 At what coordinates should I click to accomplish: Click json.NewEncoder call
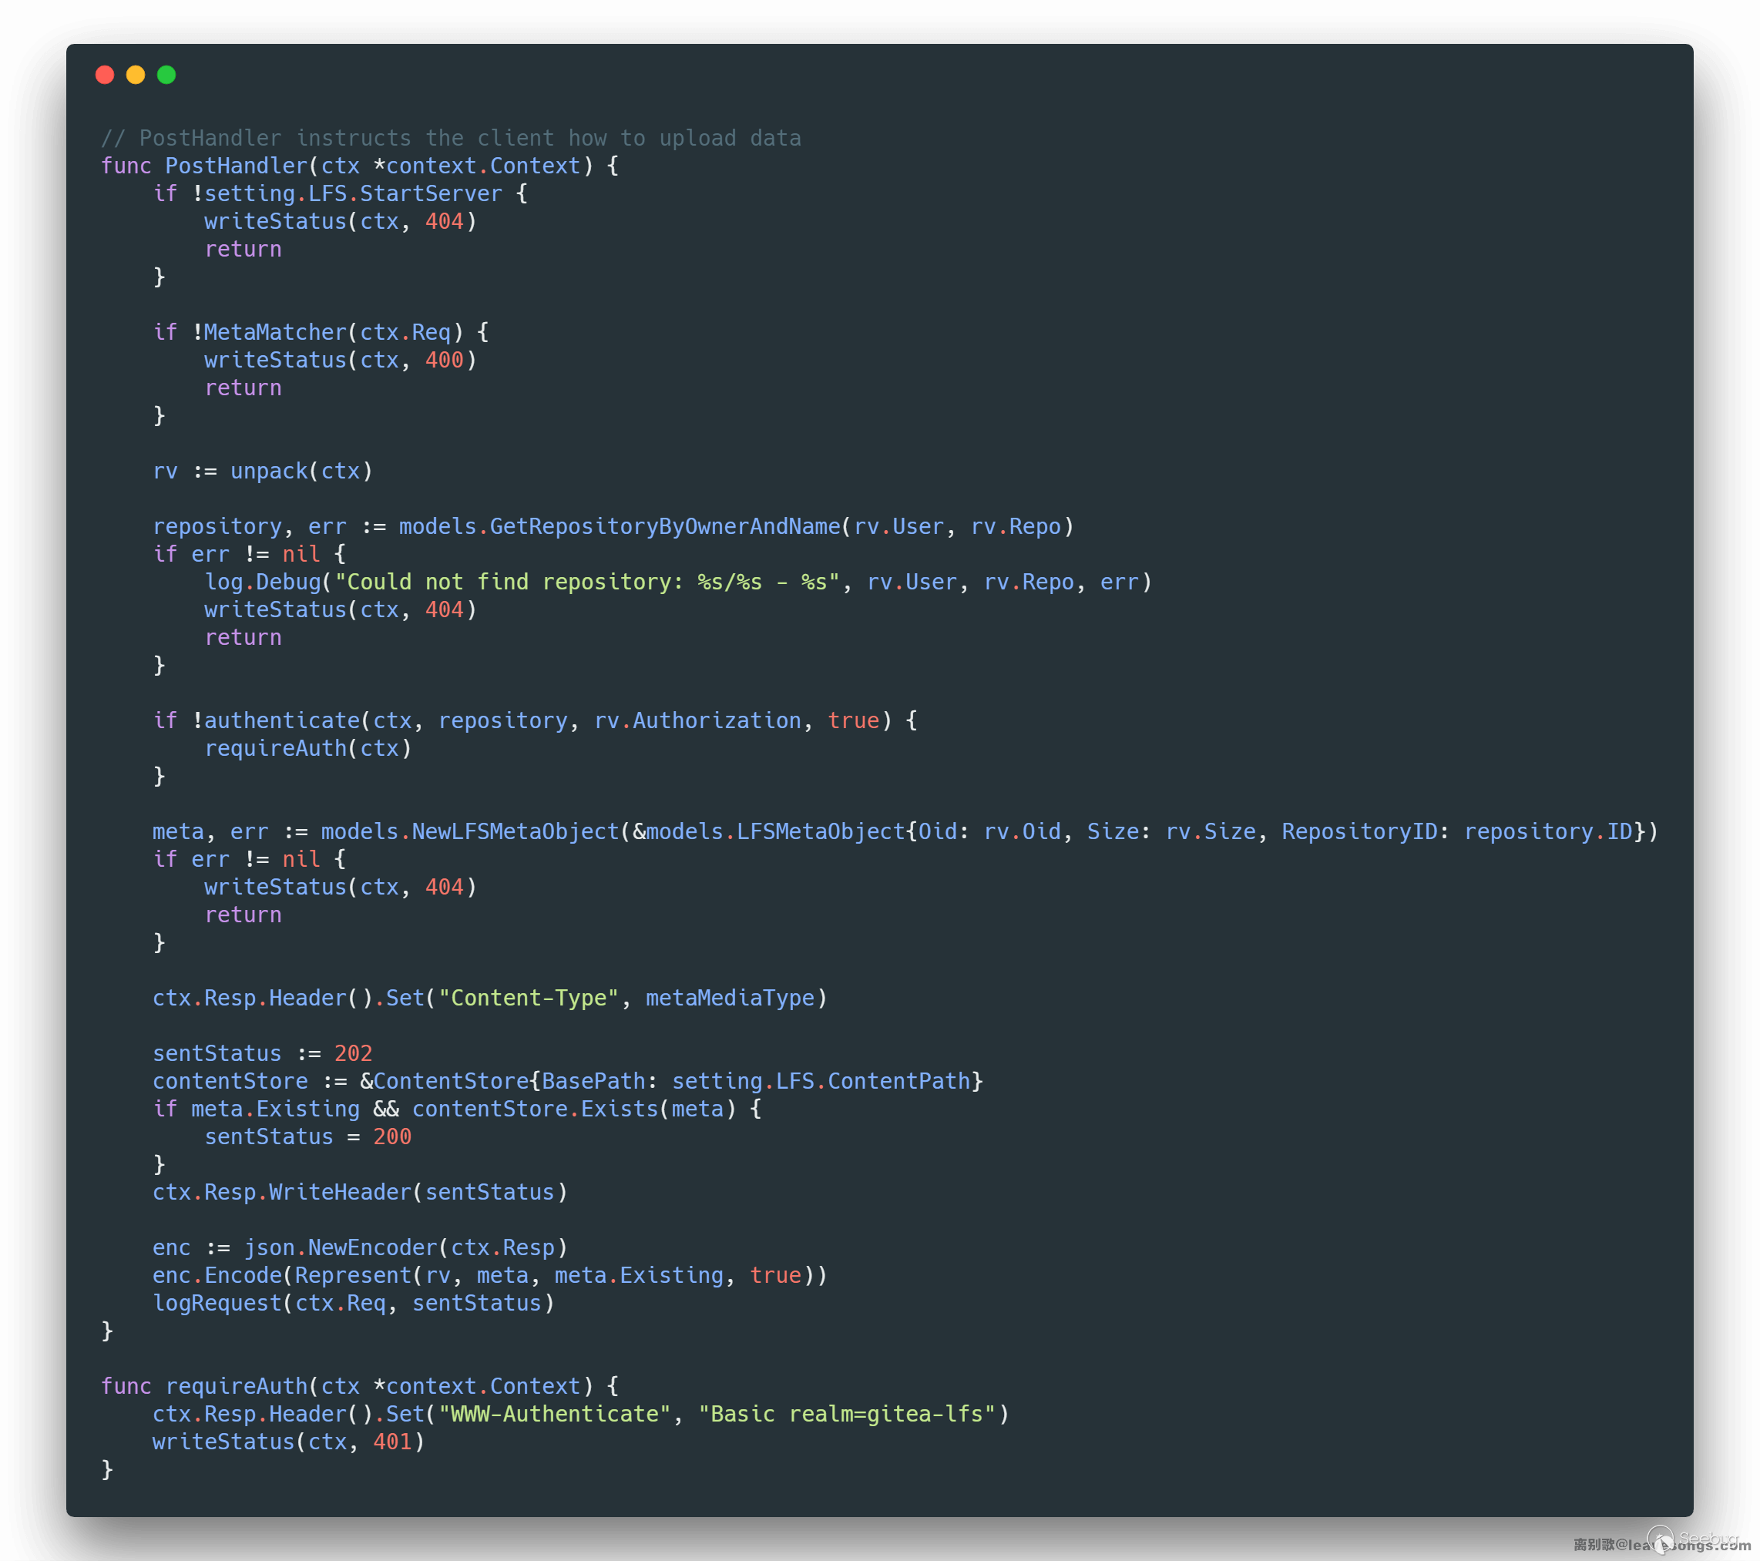coord(342,1247)
